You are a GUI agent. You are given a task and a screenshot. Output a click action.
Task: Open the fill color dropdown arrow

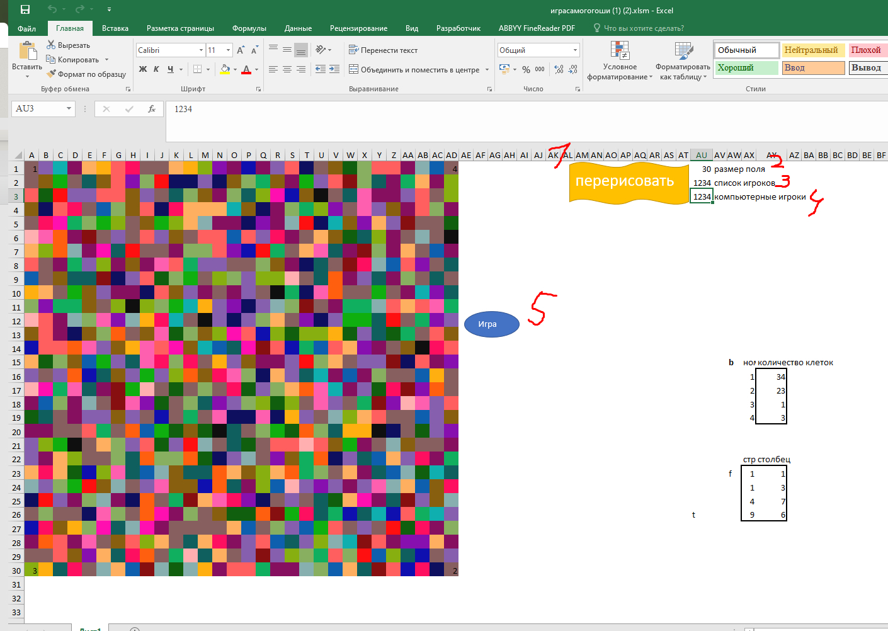235,69
